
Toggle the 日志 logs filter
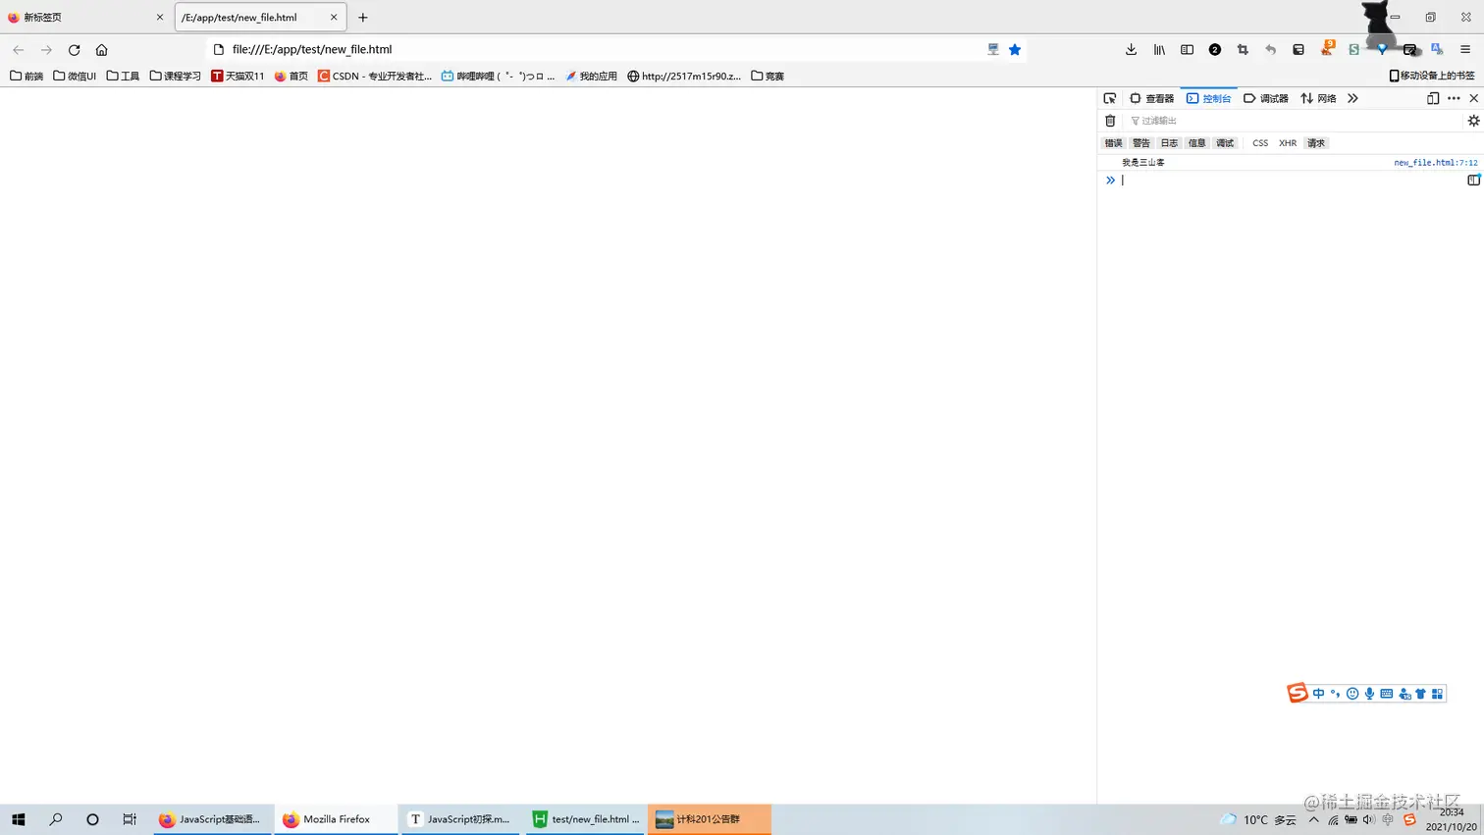click(x=1169, y=143)
